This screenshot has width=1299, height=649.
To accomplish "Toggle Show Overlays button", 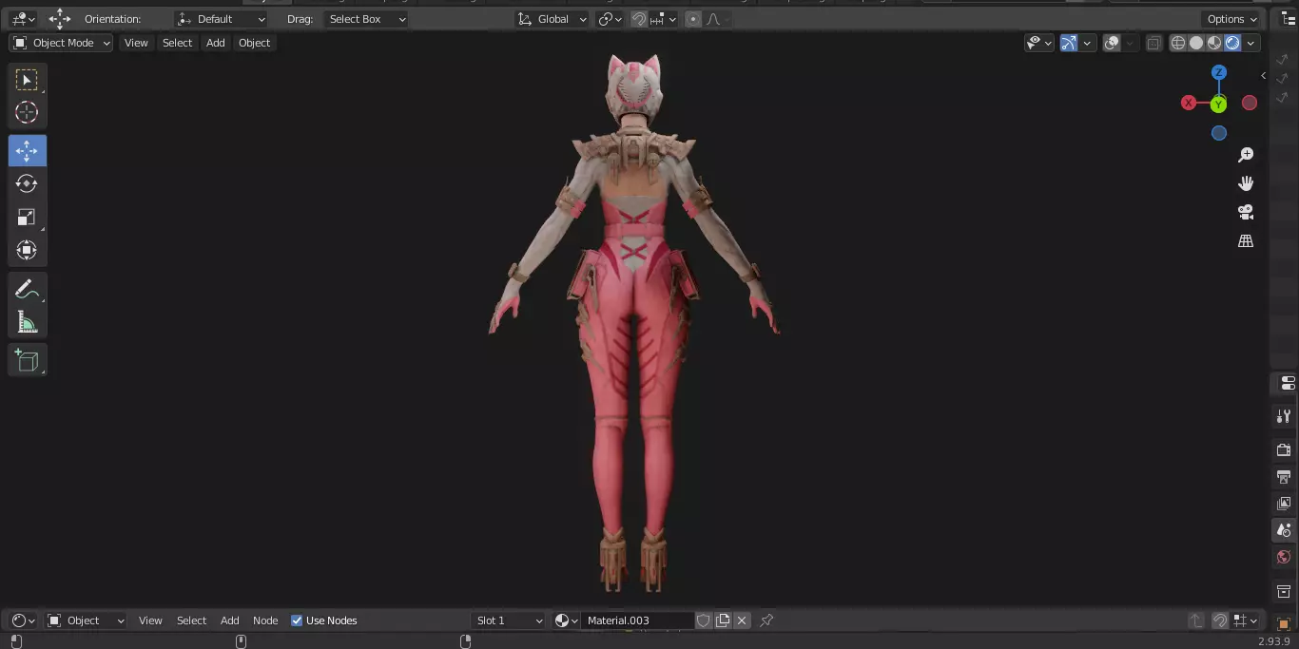I will 1112,43.
